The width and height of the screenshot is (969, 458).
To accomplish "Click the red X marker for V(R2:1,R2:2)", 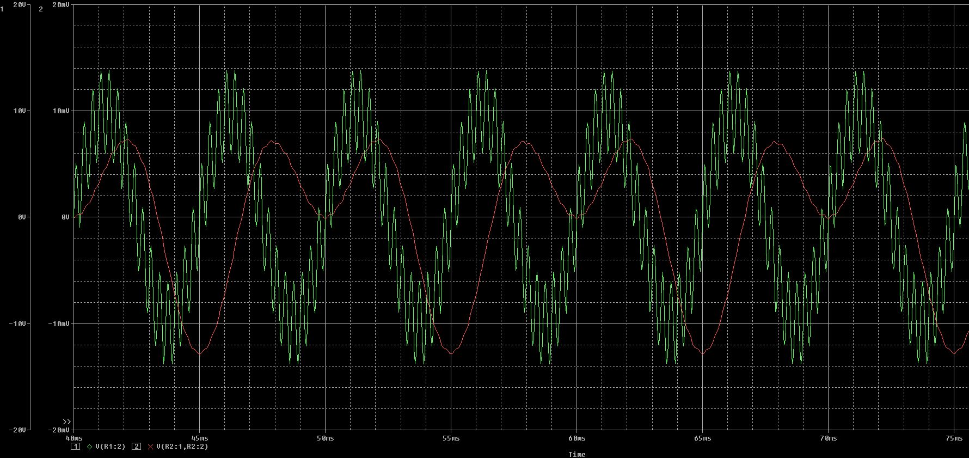I will (x=151, y=447).
